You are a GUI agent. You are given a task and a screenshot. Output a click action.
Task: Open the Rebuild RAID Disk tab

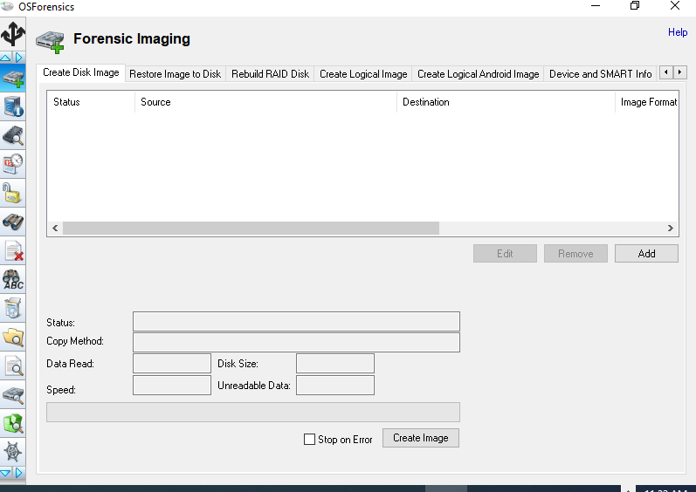click(271, 74)
